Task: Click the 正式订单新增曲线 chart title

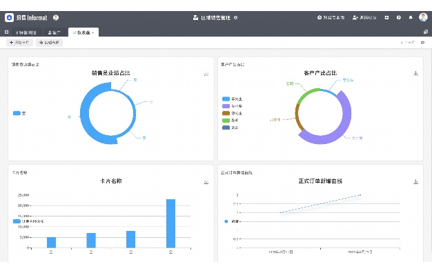Action: [320, 181]
